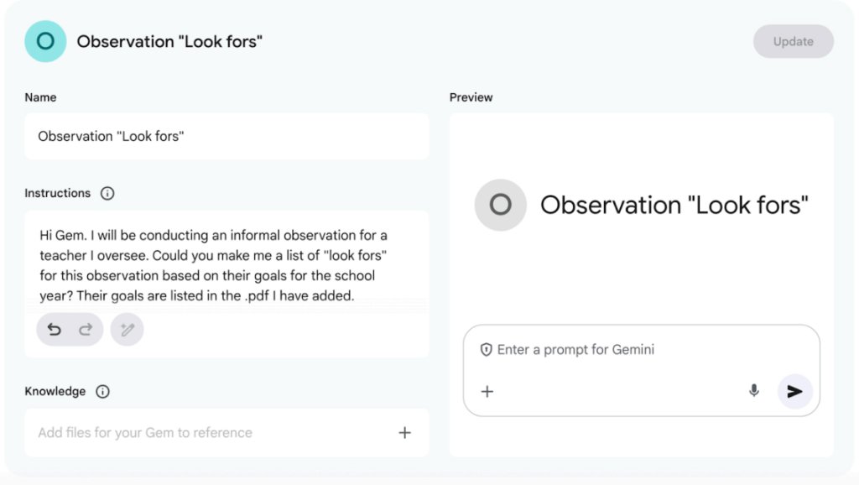This screenshot has height=485, width=859.
Task: Add a knowledge file with plus icon
Action: pyautogui.click(x=404, y=432)
